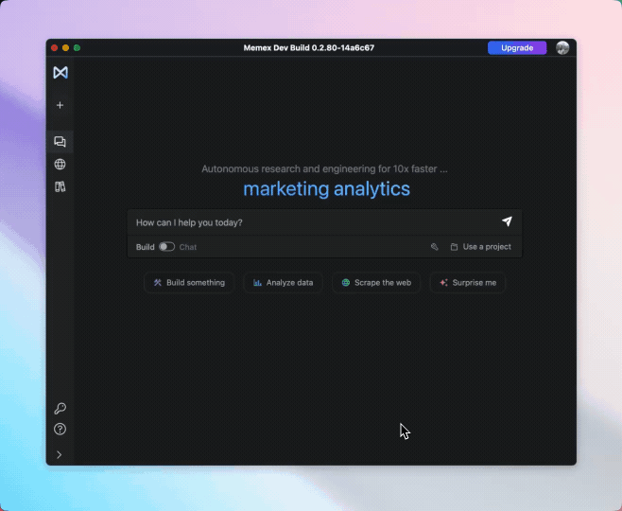Viewport: 622px width, 511px height.
Task: Open the library books icon in sidebar
Action: pos(60,186)
